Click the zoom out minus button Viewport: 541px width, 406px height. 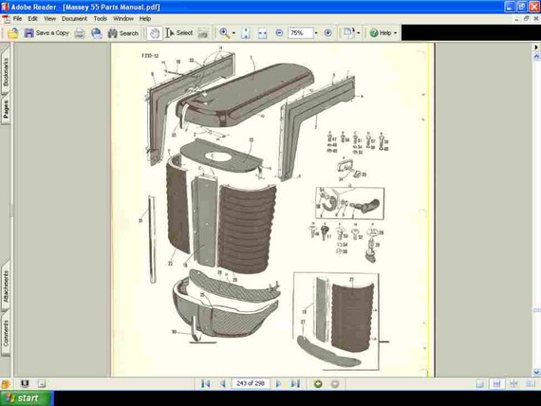pos(279,33)
